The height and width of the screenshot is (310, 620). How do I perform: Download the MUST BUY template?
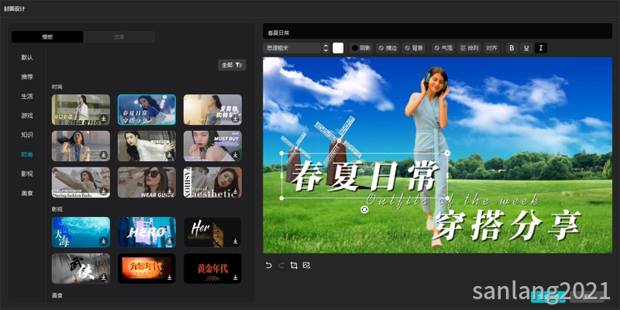236,155
